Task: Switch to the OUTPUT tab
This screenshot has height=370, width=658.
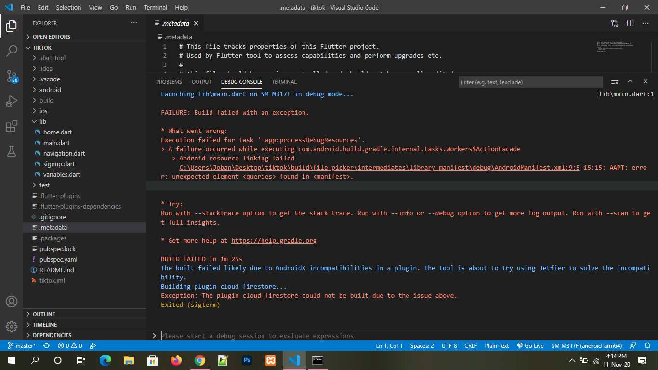Action: 201,82
